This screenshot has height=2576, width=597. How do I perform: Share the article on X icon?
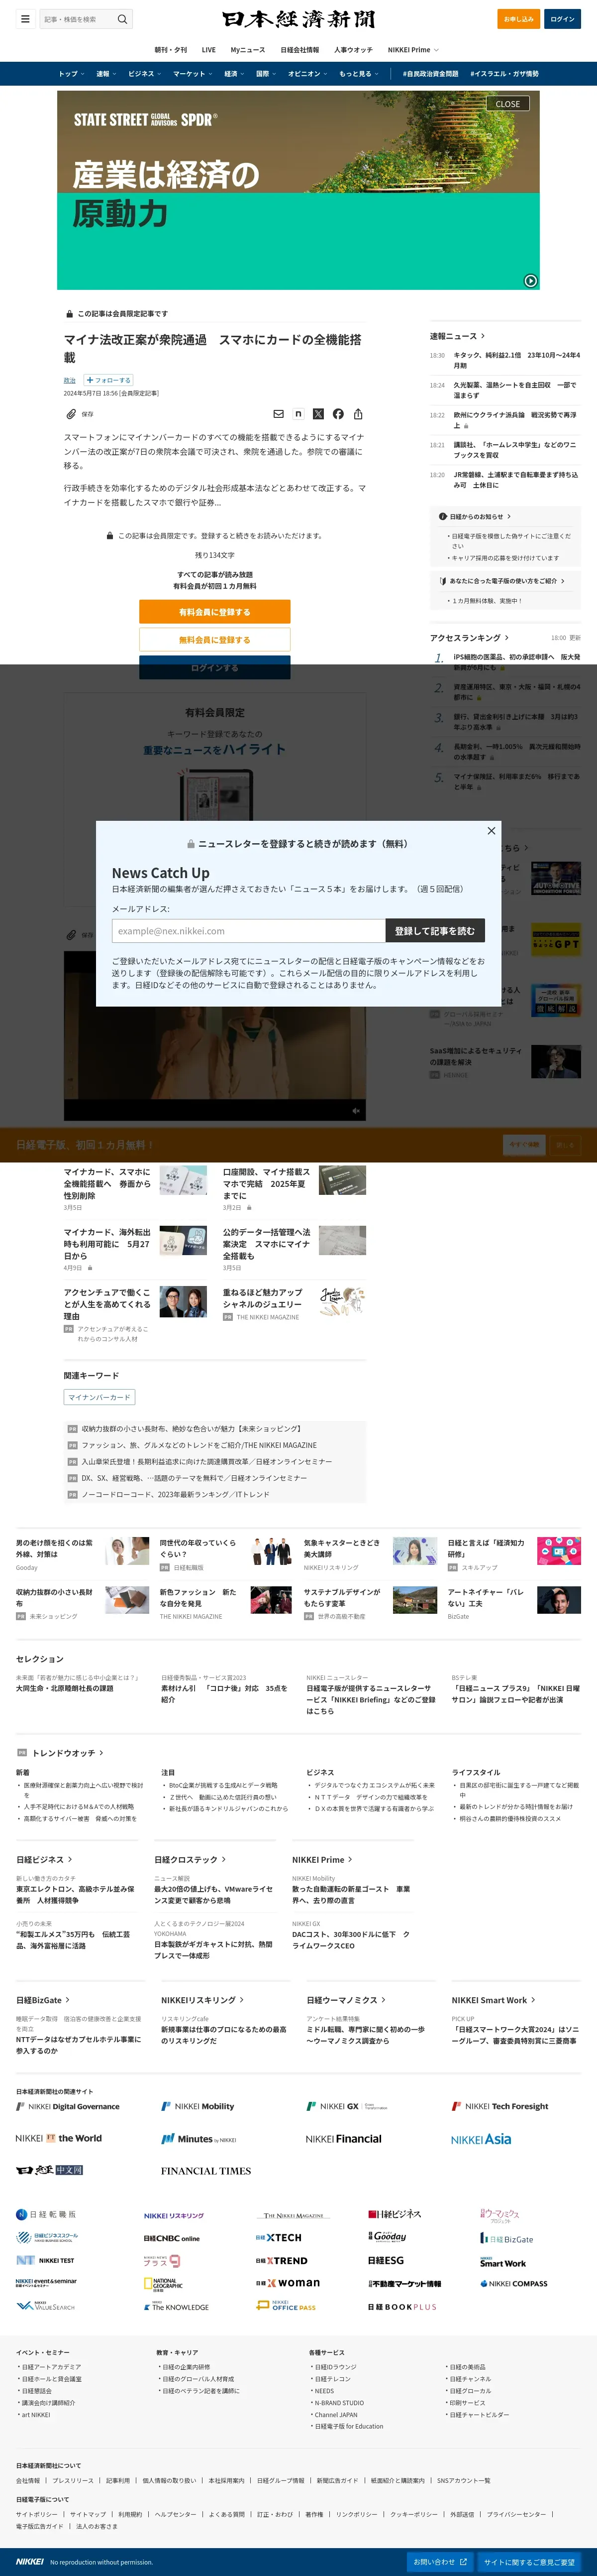(x=318, y=413)
